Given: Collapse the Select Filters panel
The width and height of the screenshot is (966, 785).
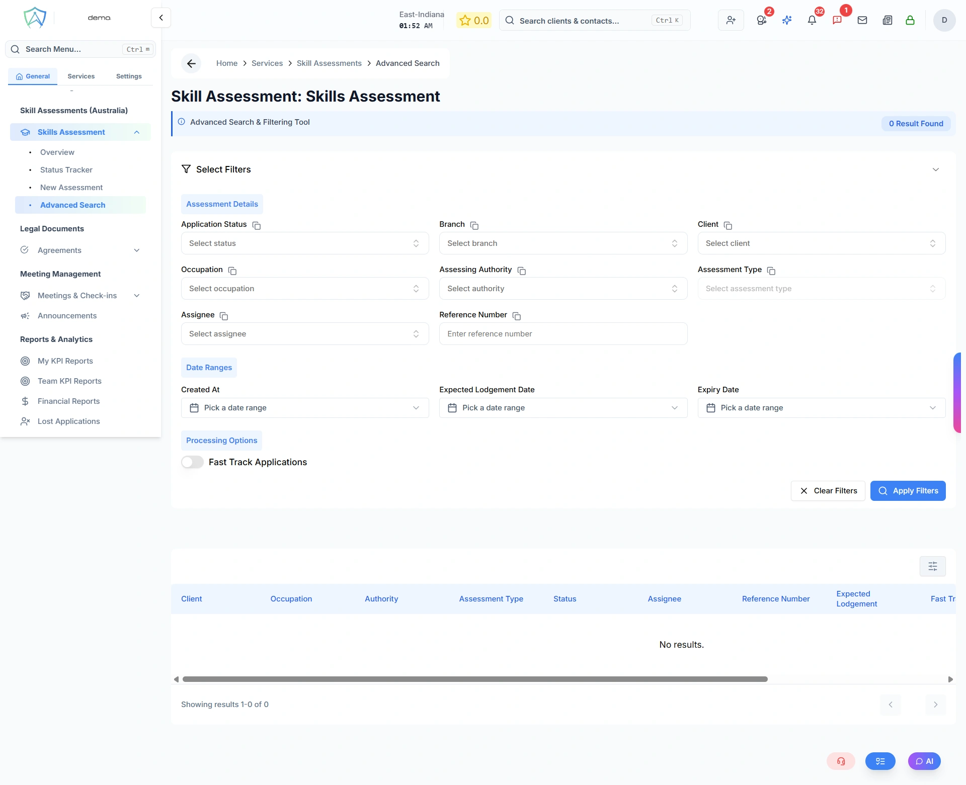Looking at the screenshot, I should (936, 169).
